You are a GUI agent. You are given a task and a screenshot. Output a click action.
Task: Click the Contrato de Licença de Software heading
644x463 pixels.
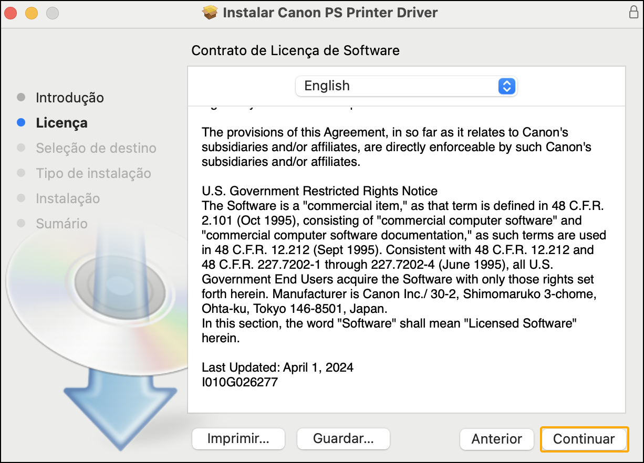click(x=295, y=50)
